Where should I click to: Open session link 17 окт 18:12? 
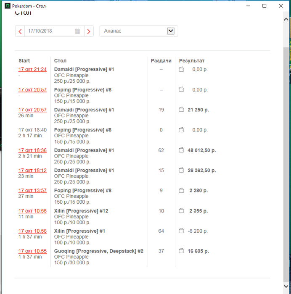32,171
